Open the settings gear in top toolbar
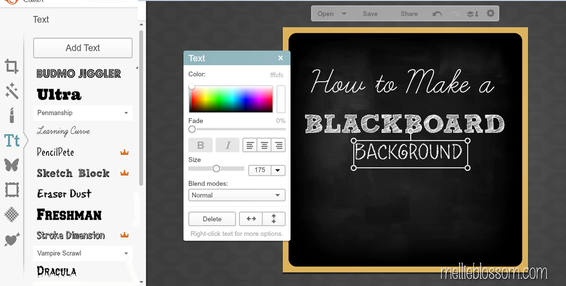The width and height of the screenshot is (566, 286). click(490, 14)
